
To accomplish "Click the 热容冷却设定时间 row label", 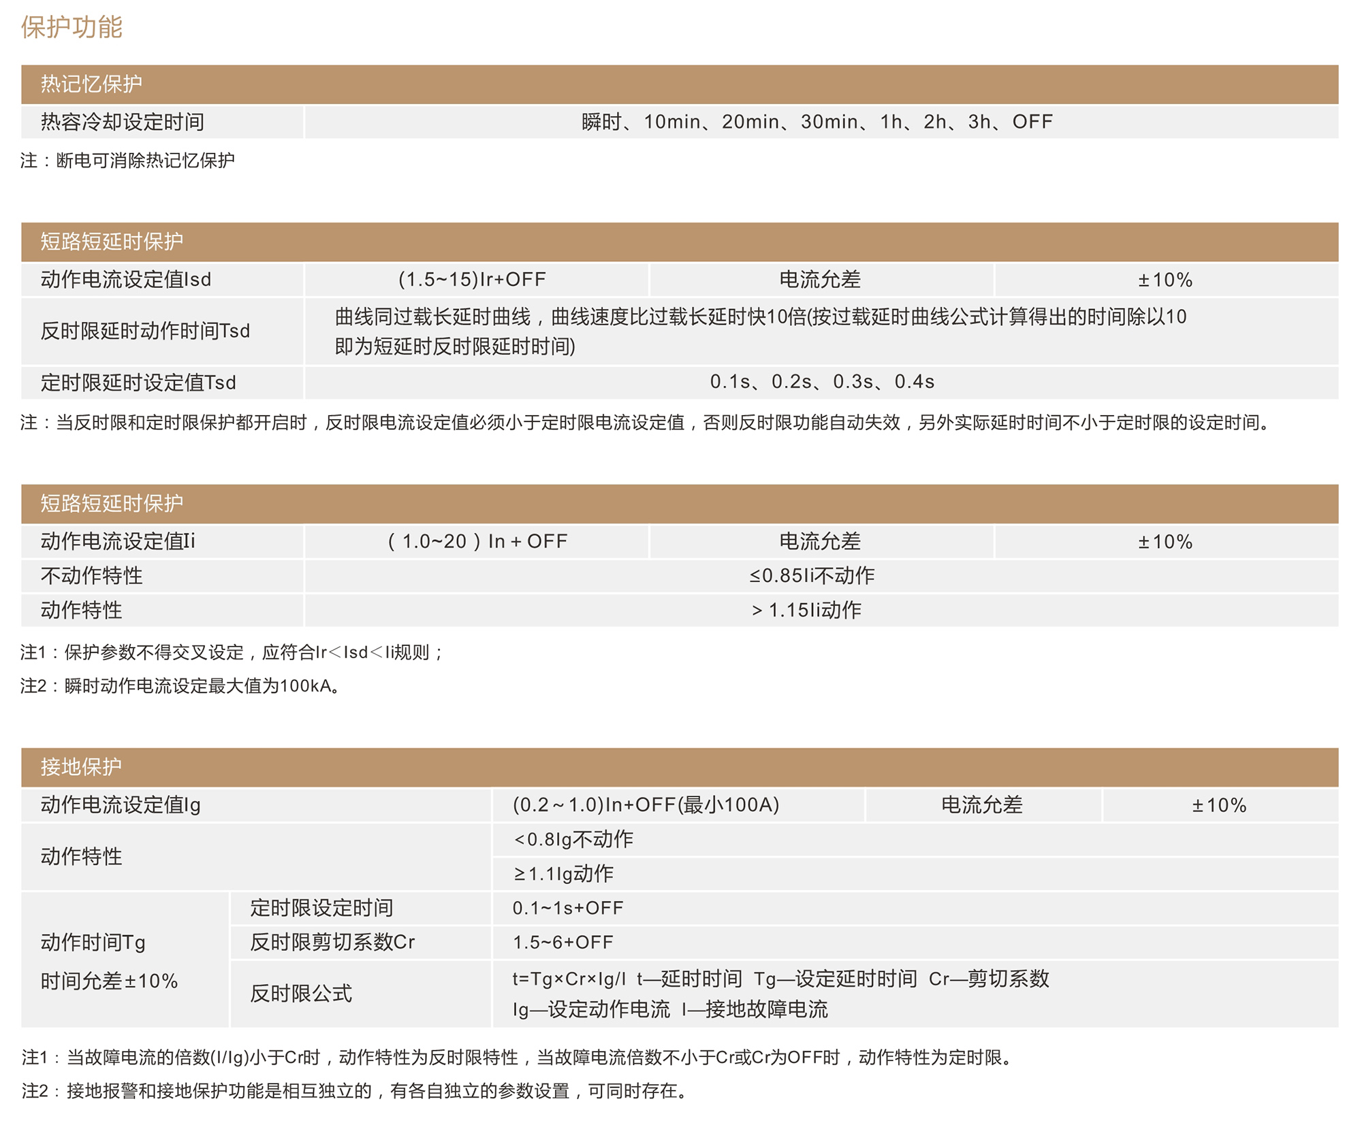I will (123, 122).
